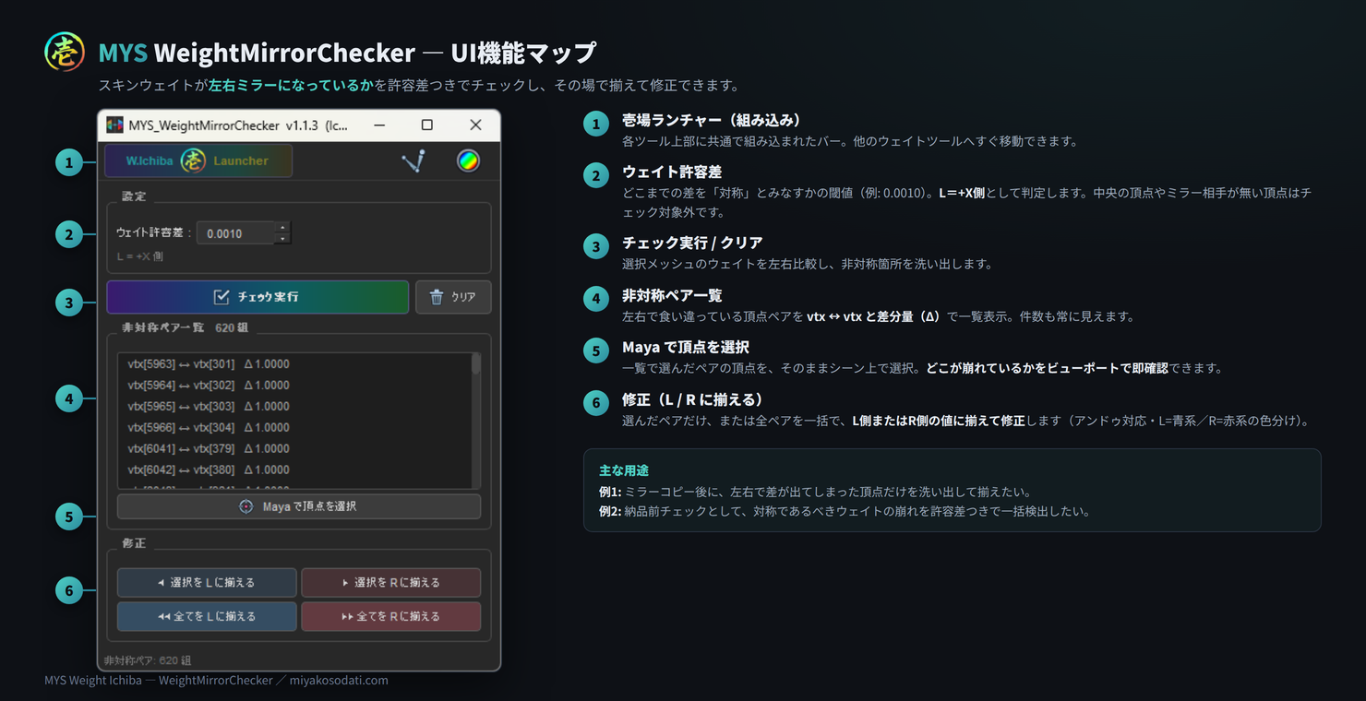
Task: Select row vtx[6042] ↔ vtx[380]
Action: pos(294,470)
